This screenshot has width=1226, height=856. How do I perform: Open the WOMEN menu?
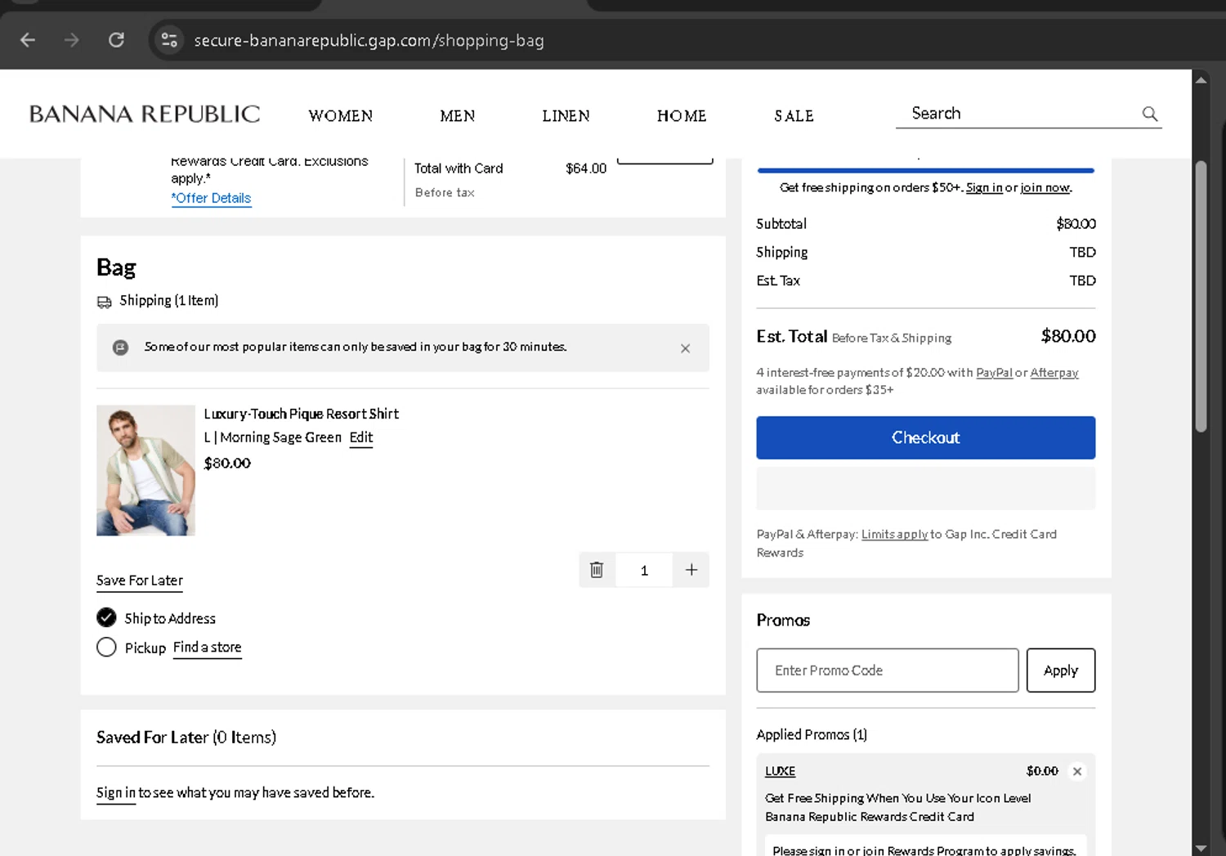click(341, 116)
